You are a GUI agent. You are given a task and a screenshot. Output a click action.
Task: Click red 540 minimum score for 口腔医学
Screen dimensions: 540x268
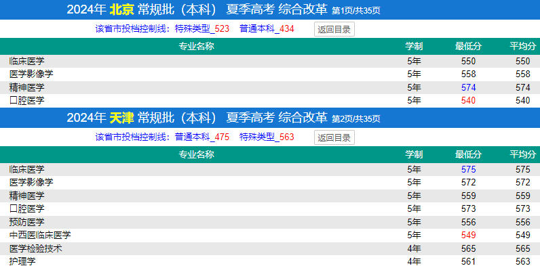(468, 101)
